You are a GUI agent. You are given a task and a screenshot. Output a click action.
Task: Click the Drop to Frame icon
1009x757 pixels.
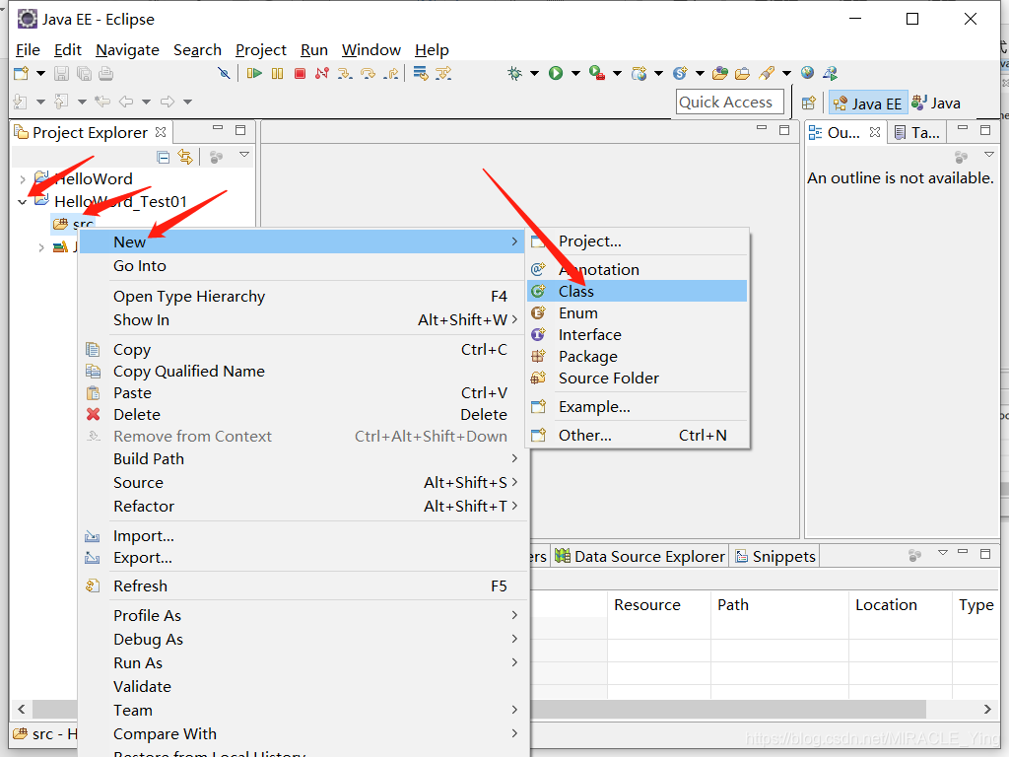pyautogui.click(x=421, y=73)
